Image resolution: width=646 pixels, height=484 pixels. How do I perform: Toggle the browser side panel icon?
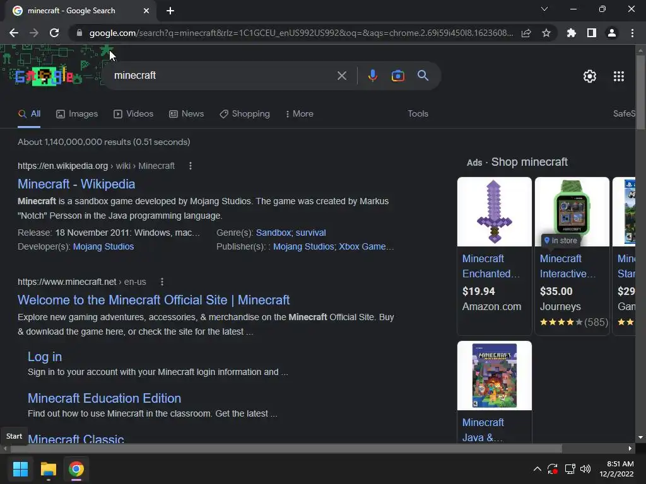[592, 33]
